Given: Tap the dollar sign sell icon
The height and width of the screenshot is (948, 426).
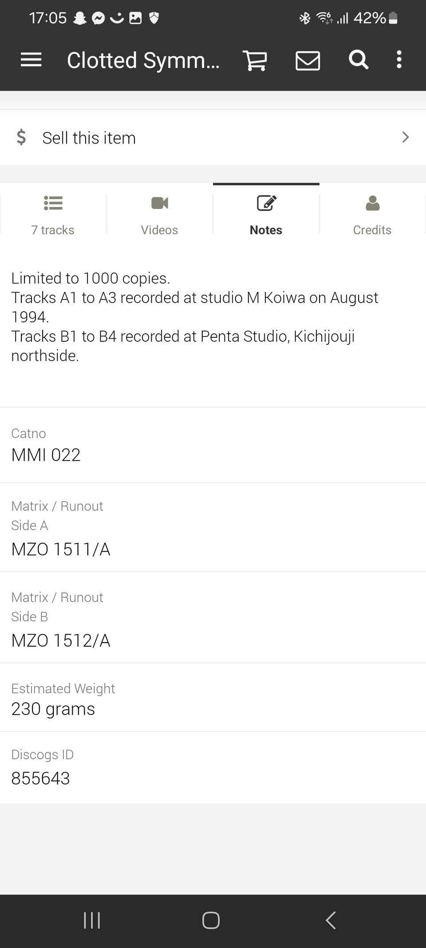Looking at the screenshot, I should (21, 137).
